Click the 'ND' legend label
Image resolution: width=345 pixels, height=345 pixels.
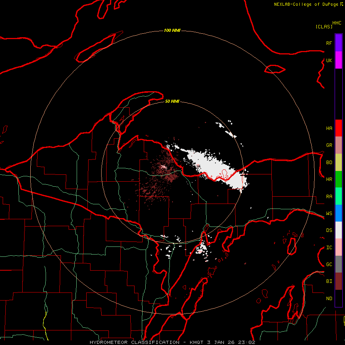[329, 299]
